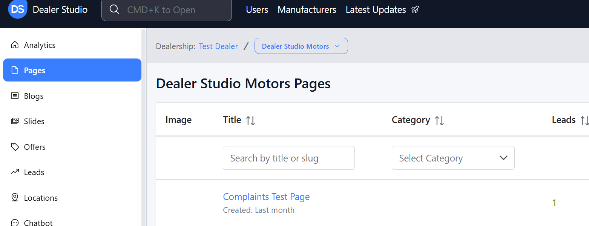Click the Slides images icon

click(15, 121)
